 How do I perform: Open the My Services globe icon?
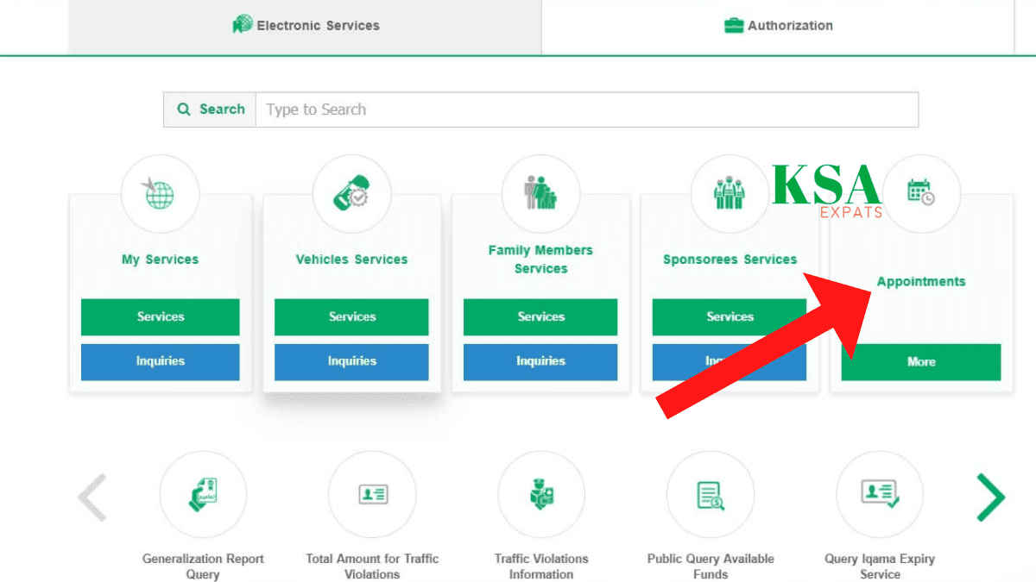tap(160, 194)
